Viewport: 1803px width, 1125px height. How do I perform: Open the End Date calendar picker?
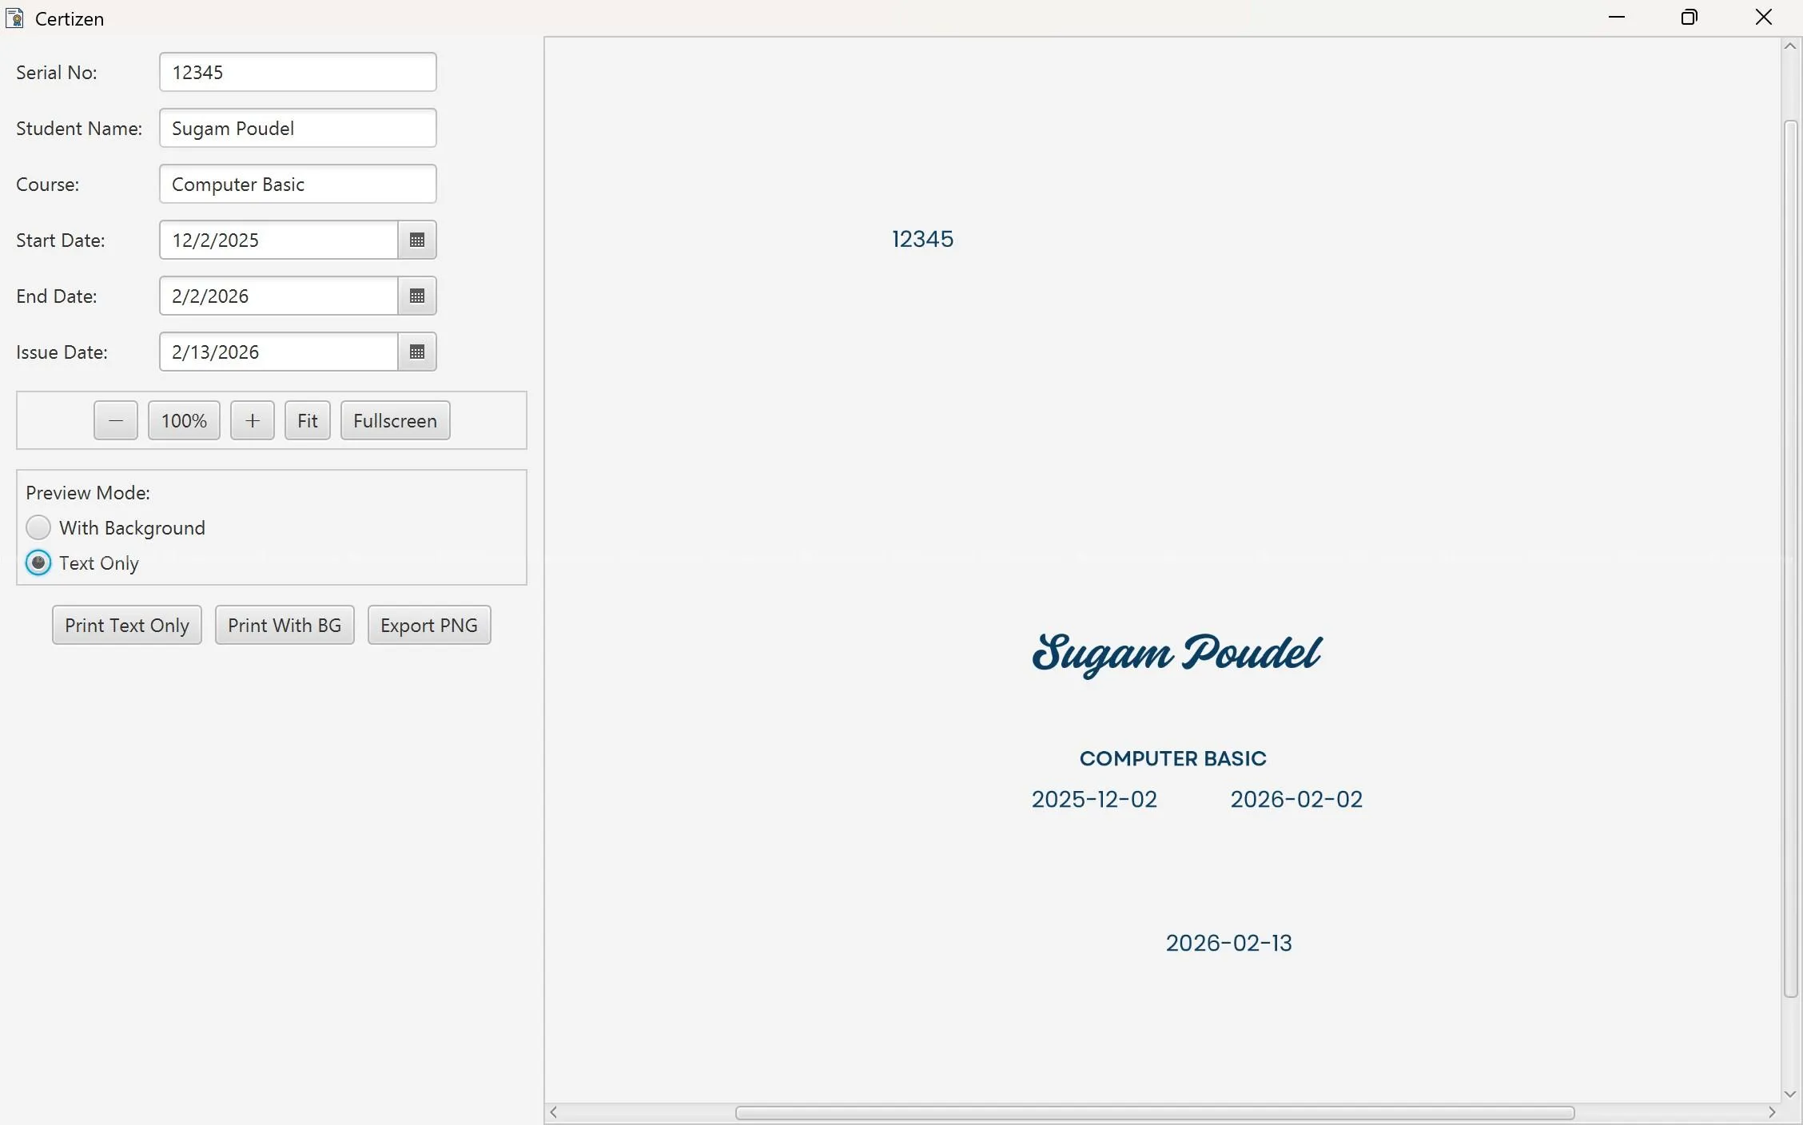tap(416, 296)
